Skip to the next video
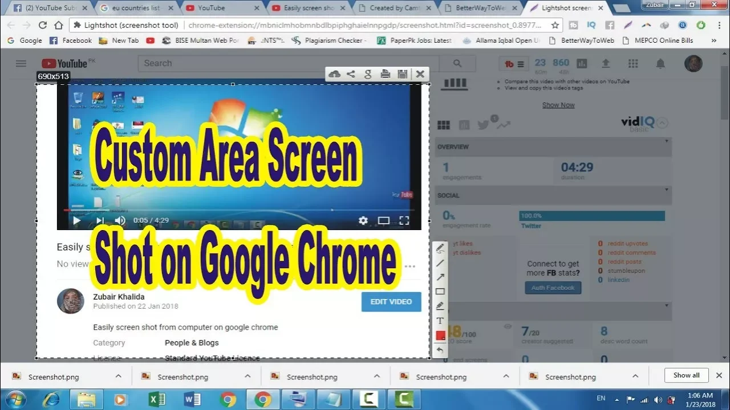Image resolution: width=730 pixels, height=410 pixels. [100, 220]
